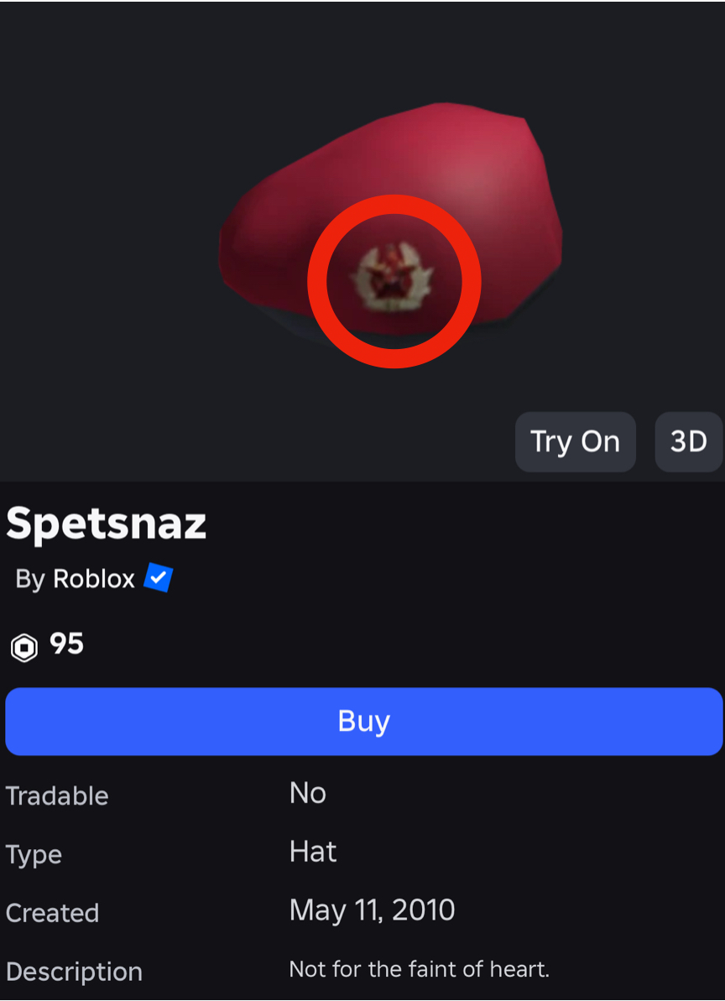Buy the Spetsnaz hat
The width and height of the screenshot is (725, 1001).
[x=364, y=722]
